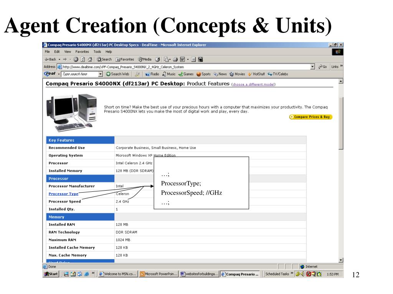Open HotStuff in the Real toolbar

(x=256, y=74)
